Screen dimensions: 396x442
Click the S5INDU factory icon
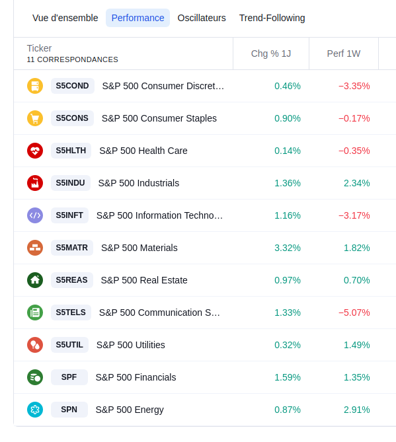click(x=35, y=183)
